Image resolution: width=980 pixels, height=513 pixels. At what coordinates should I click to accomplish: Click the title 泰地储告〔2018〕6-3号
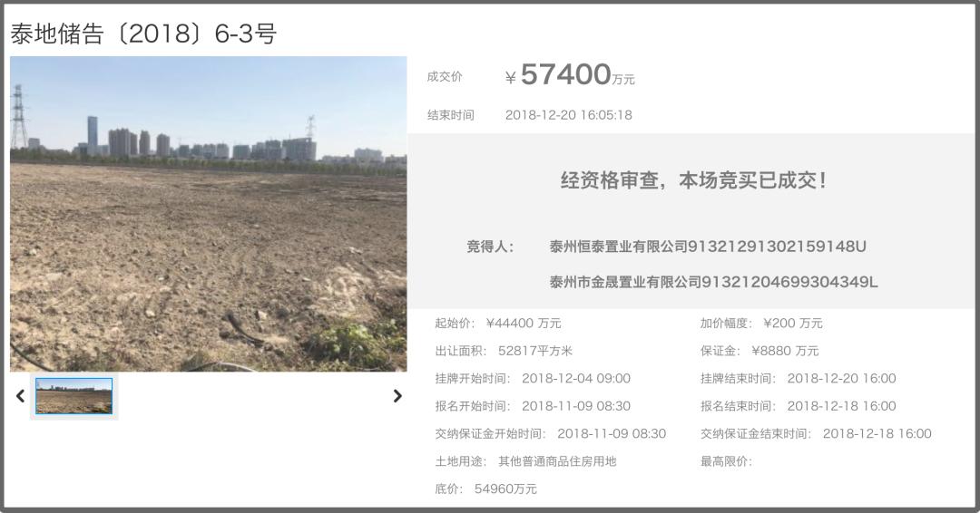point(143,34)
